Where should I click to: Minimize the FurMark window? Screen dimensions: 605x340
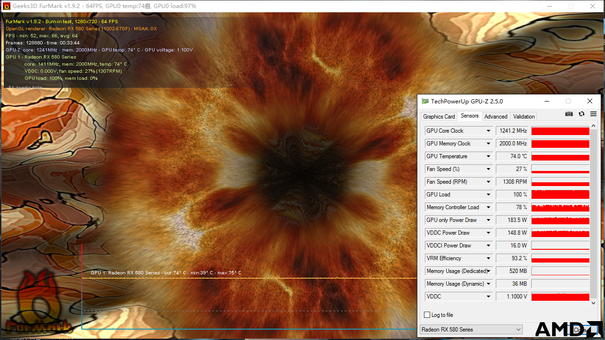point(550,6)
